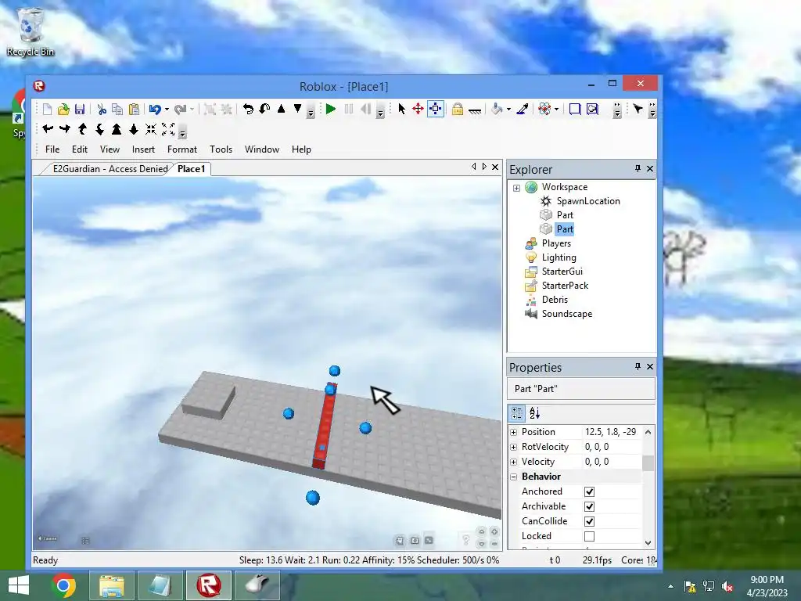Viewport: 801px width, 601px height.
Task: Move selection down with the down triangle
Action: coord(297,109)
